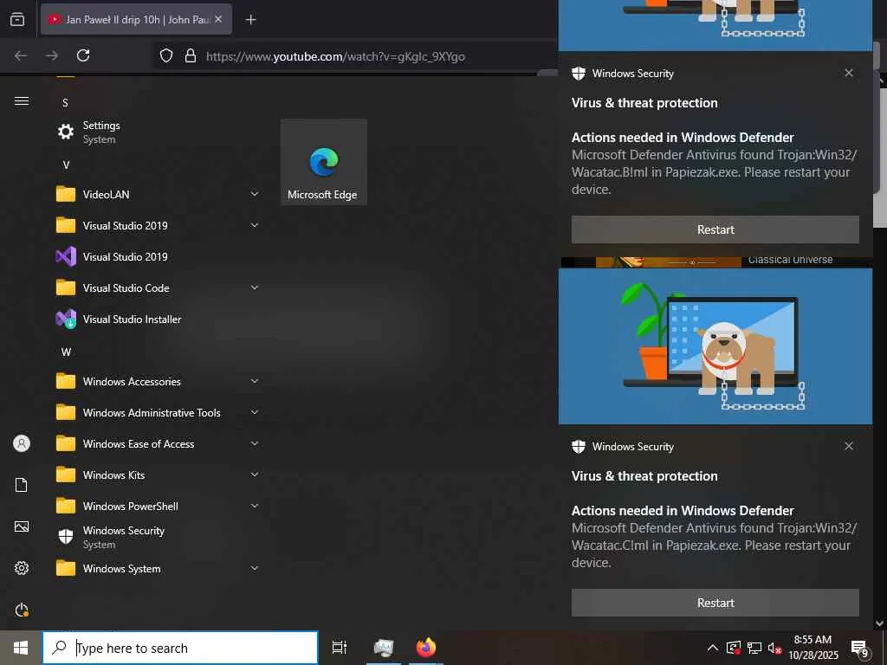Click the site padlock security icon

[191, 55]
